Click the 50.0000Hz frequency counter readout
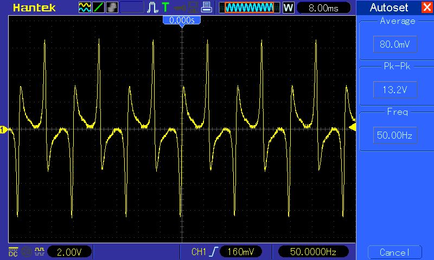The image size is (434, 260). pos(313,252)
